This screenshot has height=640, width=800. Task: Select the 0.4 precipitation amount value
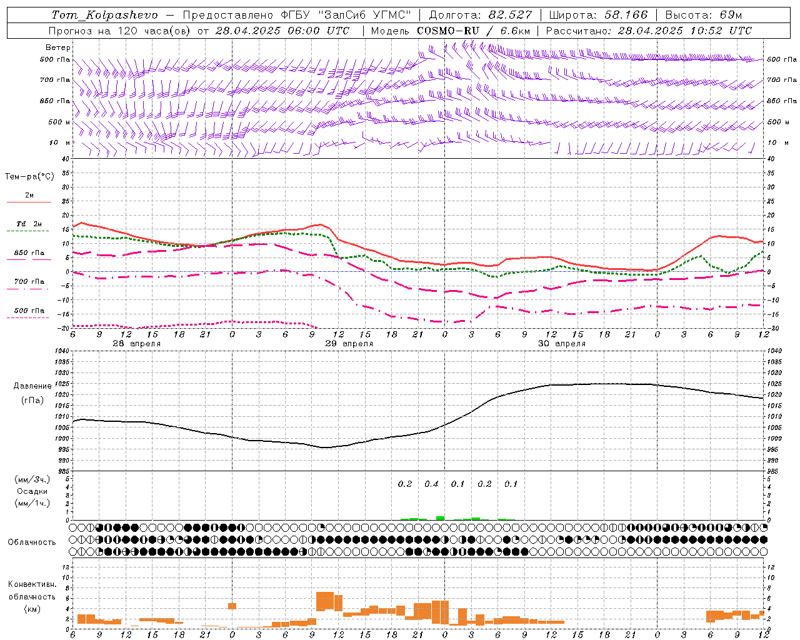coord(431,484)
